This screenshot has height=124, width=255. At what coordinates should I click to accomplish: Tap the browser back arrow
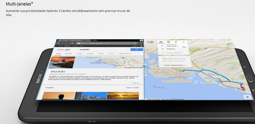coord(59,43)
